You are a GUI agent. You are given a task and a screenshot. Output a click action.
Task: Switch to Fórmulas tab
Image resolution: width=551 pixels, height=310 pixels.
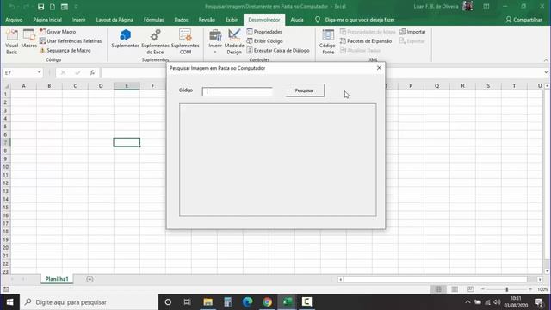153,20
